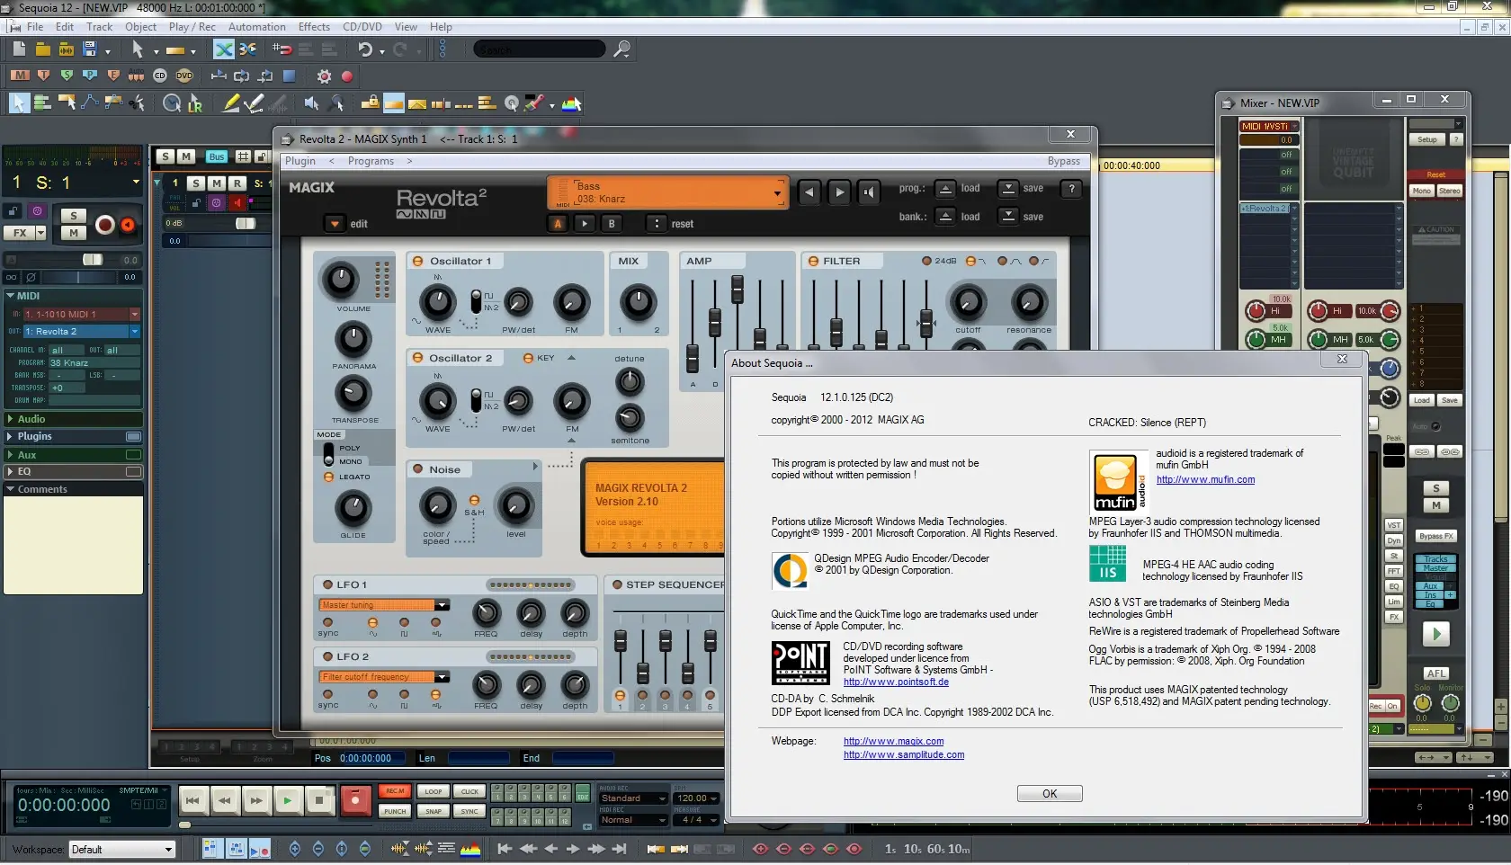Open the Effects menu
This screenshot has height=865, width=1511.
click(314, 27)
